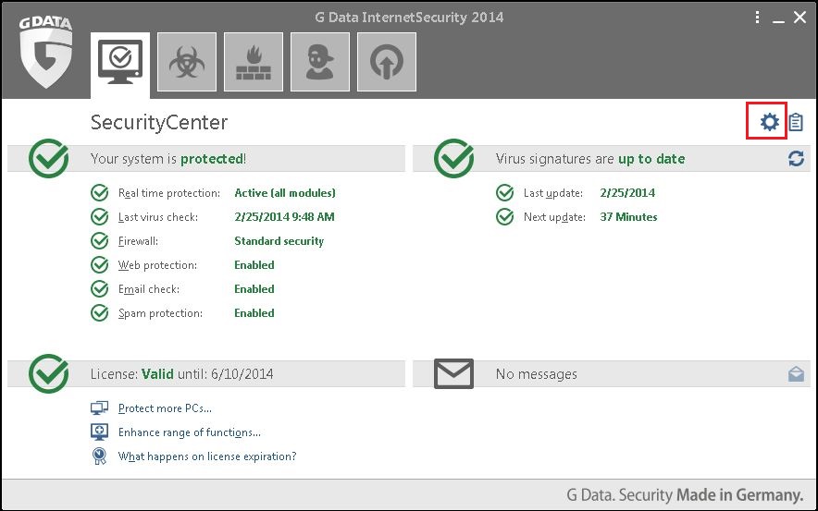Image resolution: width=818 pixels, height=511 pixels.
Task: Open the Autostart manager power tab
Action: coord(387,62)
